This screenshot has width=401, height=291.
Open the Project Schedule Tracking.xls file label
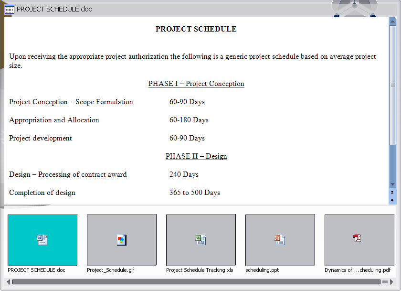click(x=200, y=270)
